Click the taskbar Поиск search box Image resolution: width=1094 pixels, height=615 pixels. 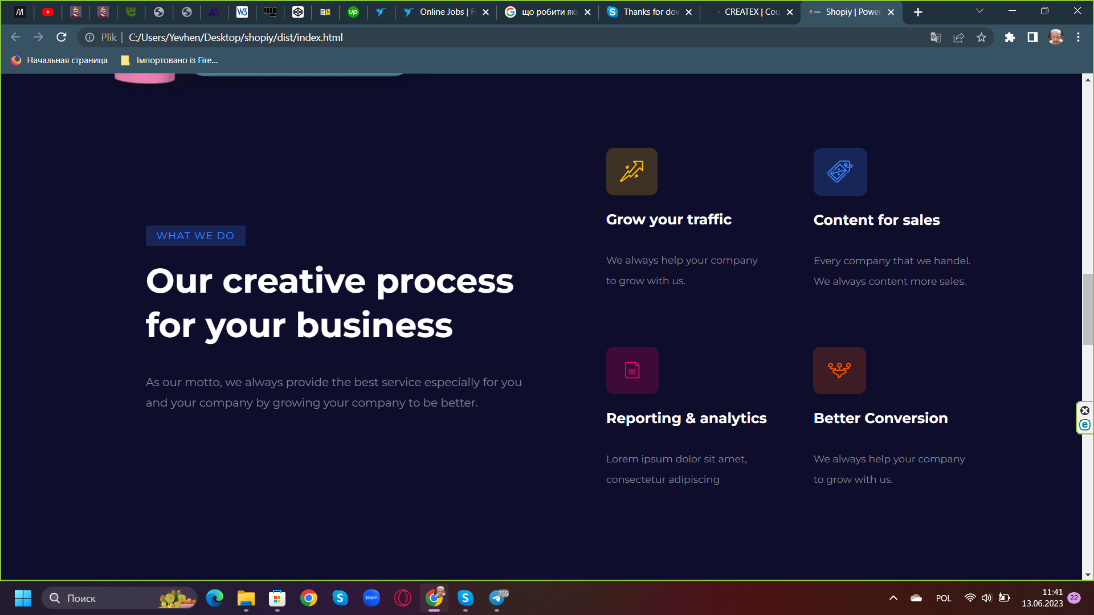coord(119,598)
